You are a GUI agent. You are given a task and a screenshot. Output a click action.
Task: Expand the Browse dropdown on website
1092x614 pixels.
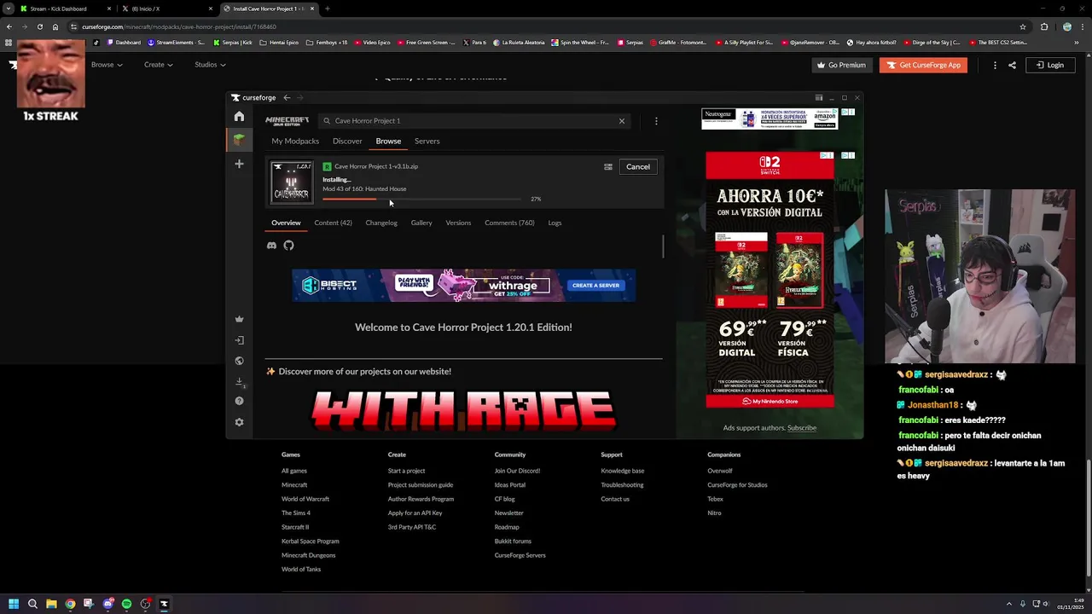tap(107, 65)
